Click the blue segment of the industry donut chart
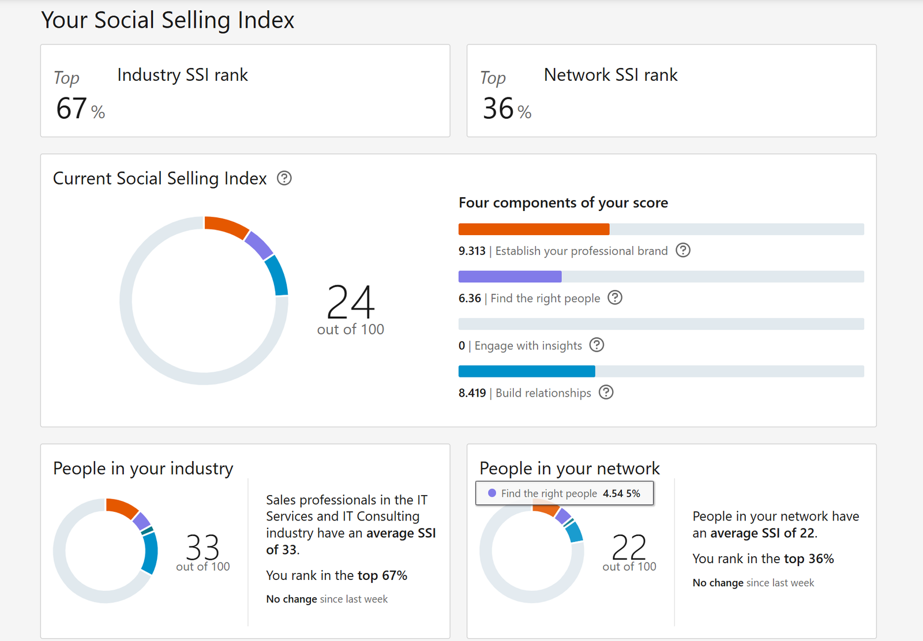This screenshot has height=641, width=923. [150, 552]
